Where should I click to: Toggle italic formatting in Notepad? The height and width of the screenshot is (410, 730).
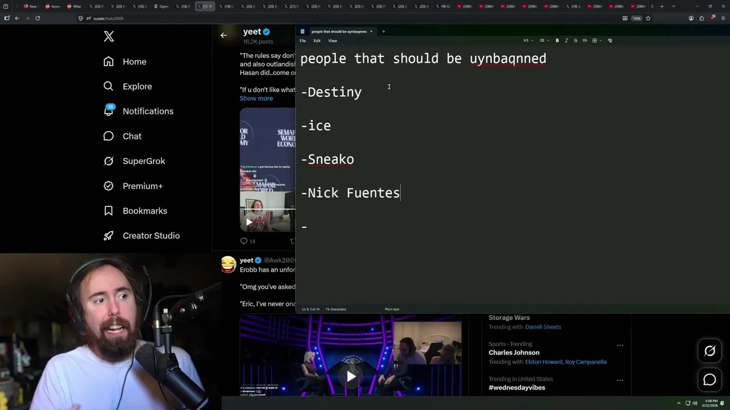click(x=566, y=40)
